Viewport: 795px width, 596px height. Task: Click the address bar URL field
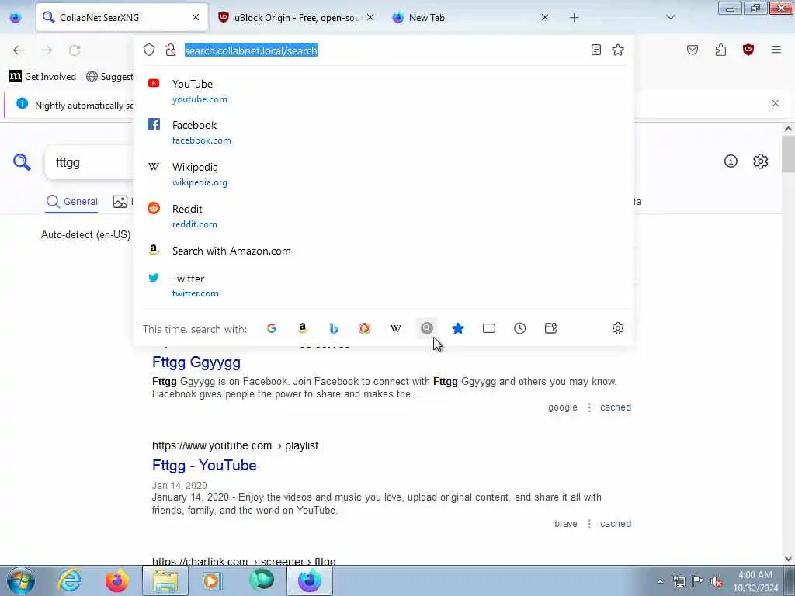click(385, 50)
